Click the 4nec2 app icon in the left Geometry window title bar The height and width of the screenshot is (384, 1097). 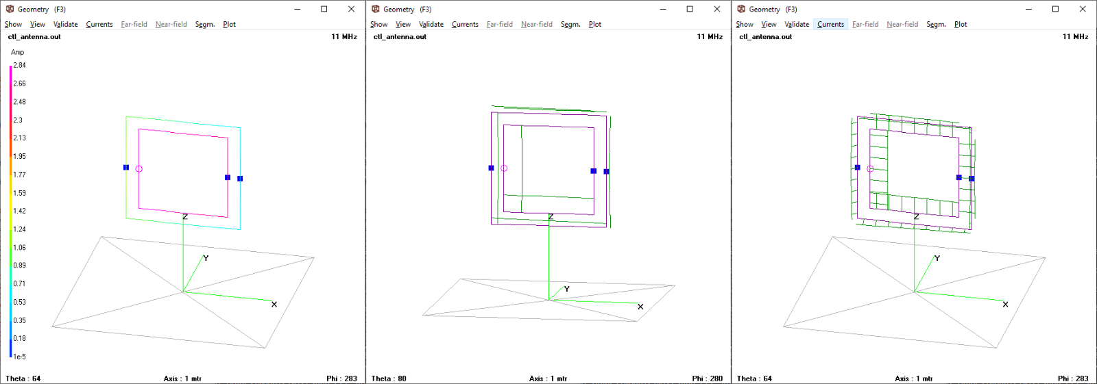pos(10,9)
